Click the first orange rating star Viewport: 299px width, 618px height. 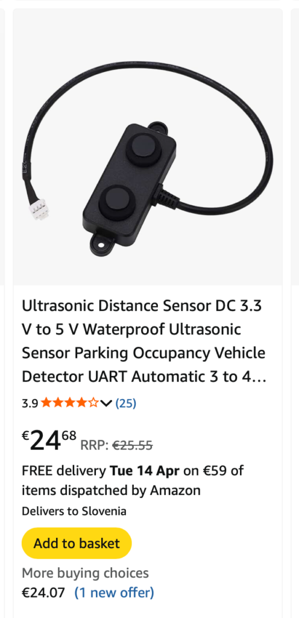(46, 403)
